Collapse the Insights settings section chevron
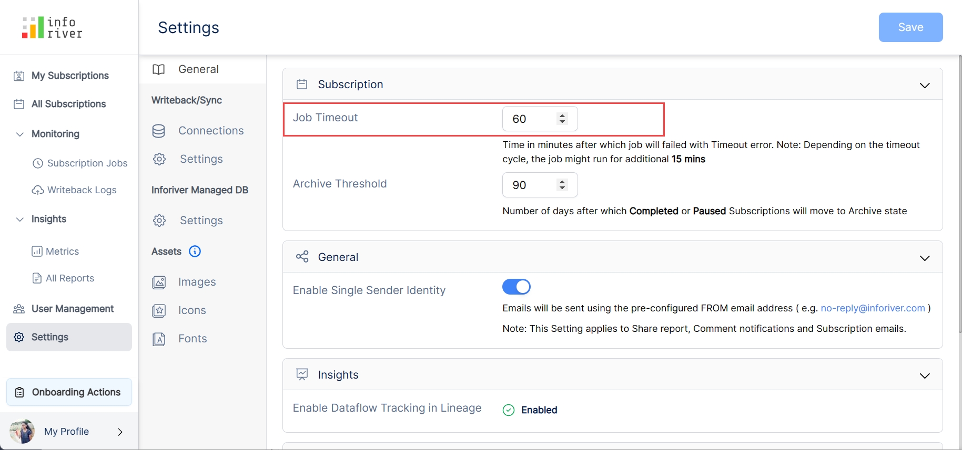Image resolution: width=962 pixels, height=450 pixels. [x=924, y=375]
